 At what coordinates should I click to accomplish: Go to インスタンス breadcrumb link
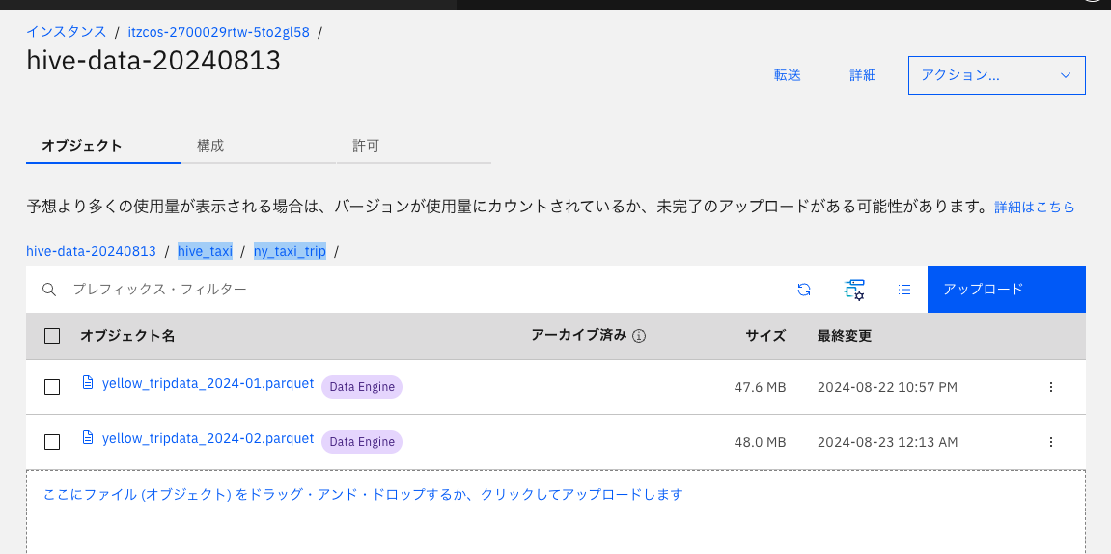tap(66, 32)
